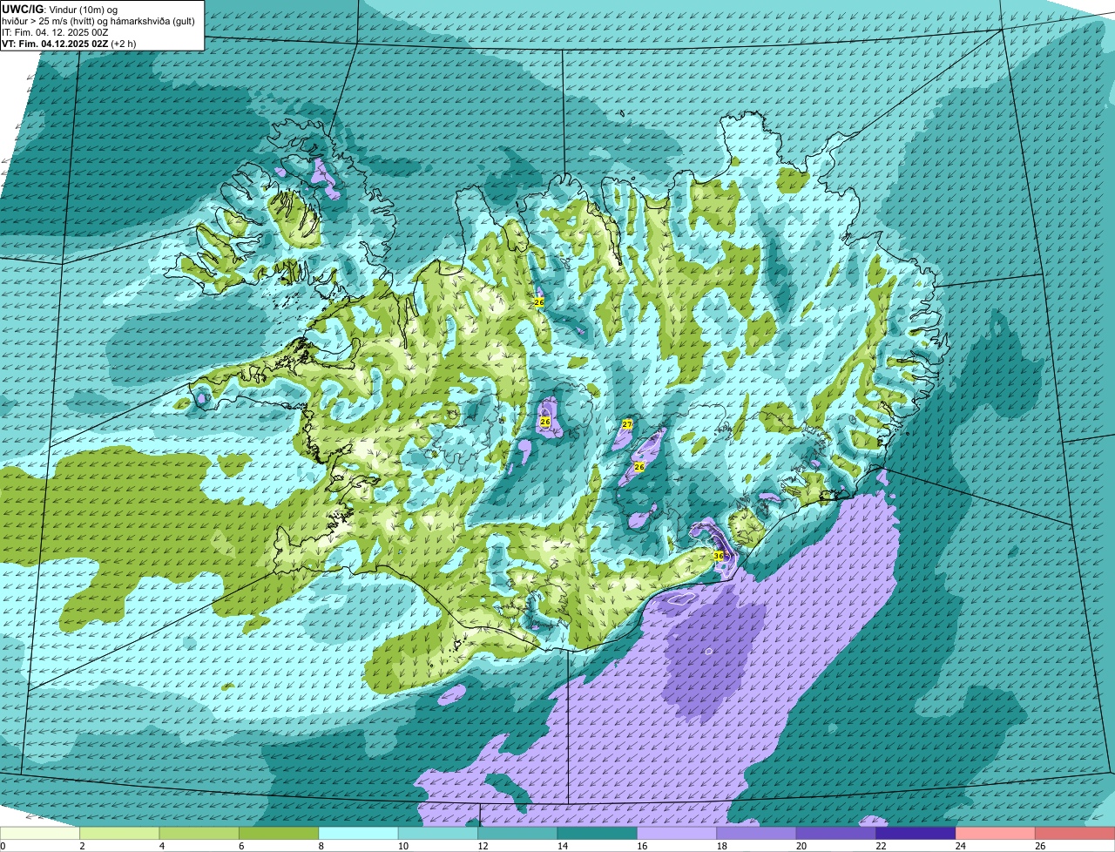
Task: Click the 0–2 m/s pale yellow legend swatch
Action: point(40,834)
